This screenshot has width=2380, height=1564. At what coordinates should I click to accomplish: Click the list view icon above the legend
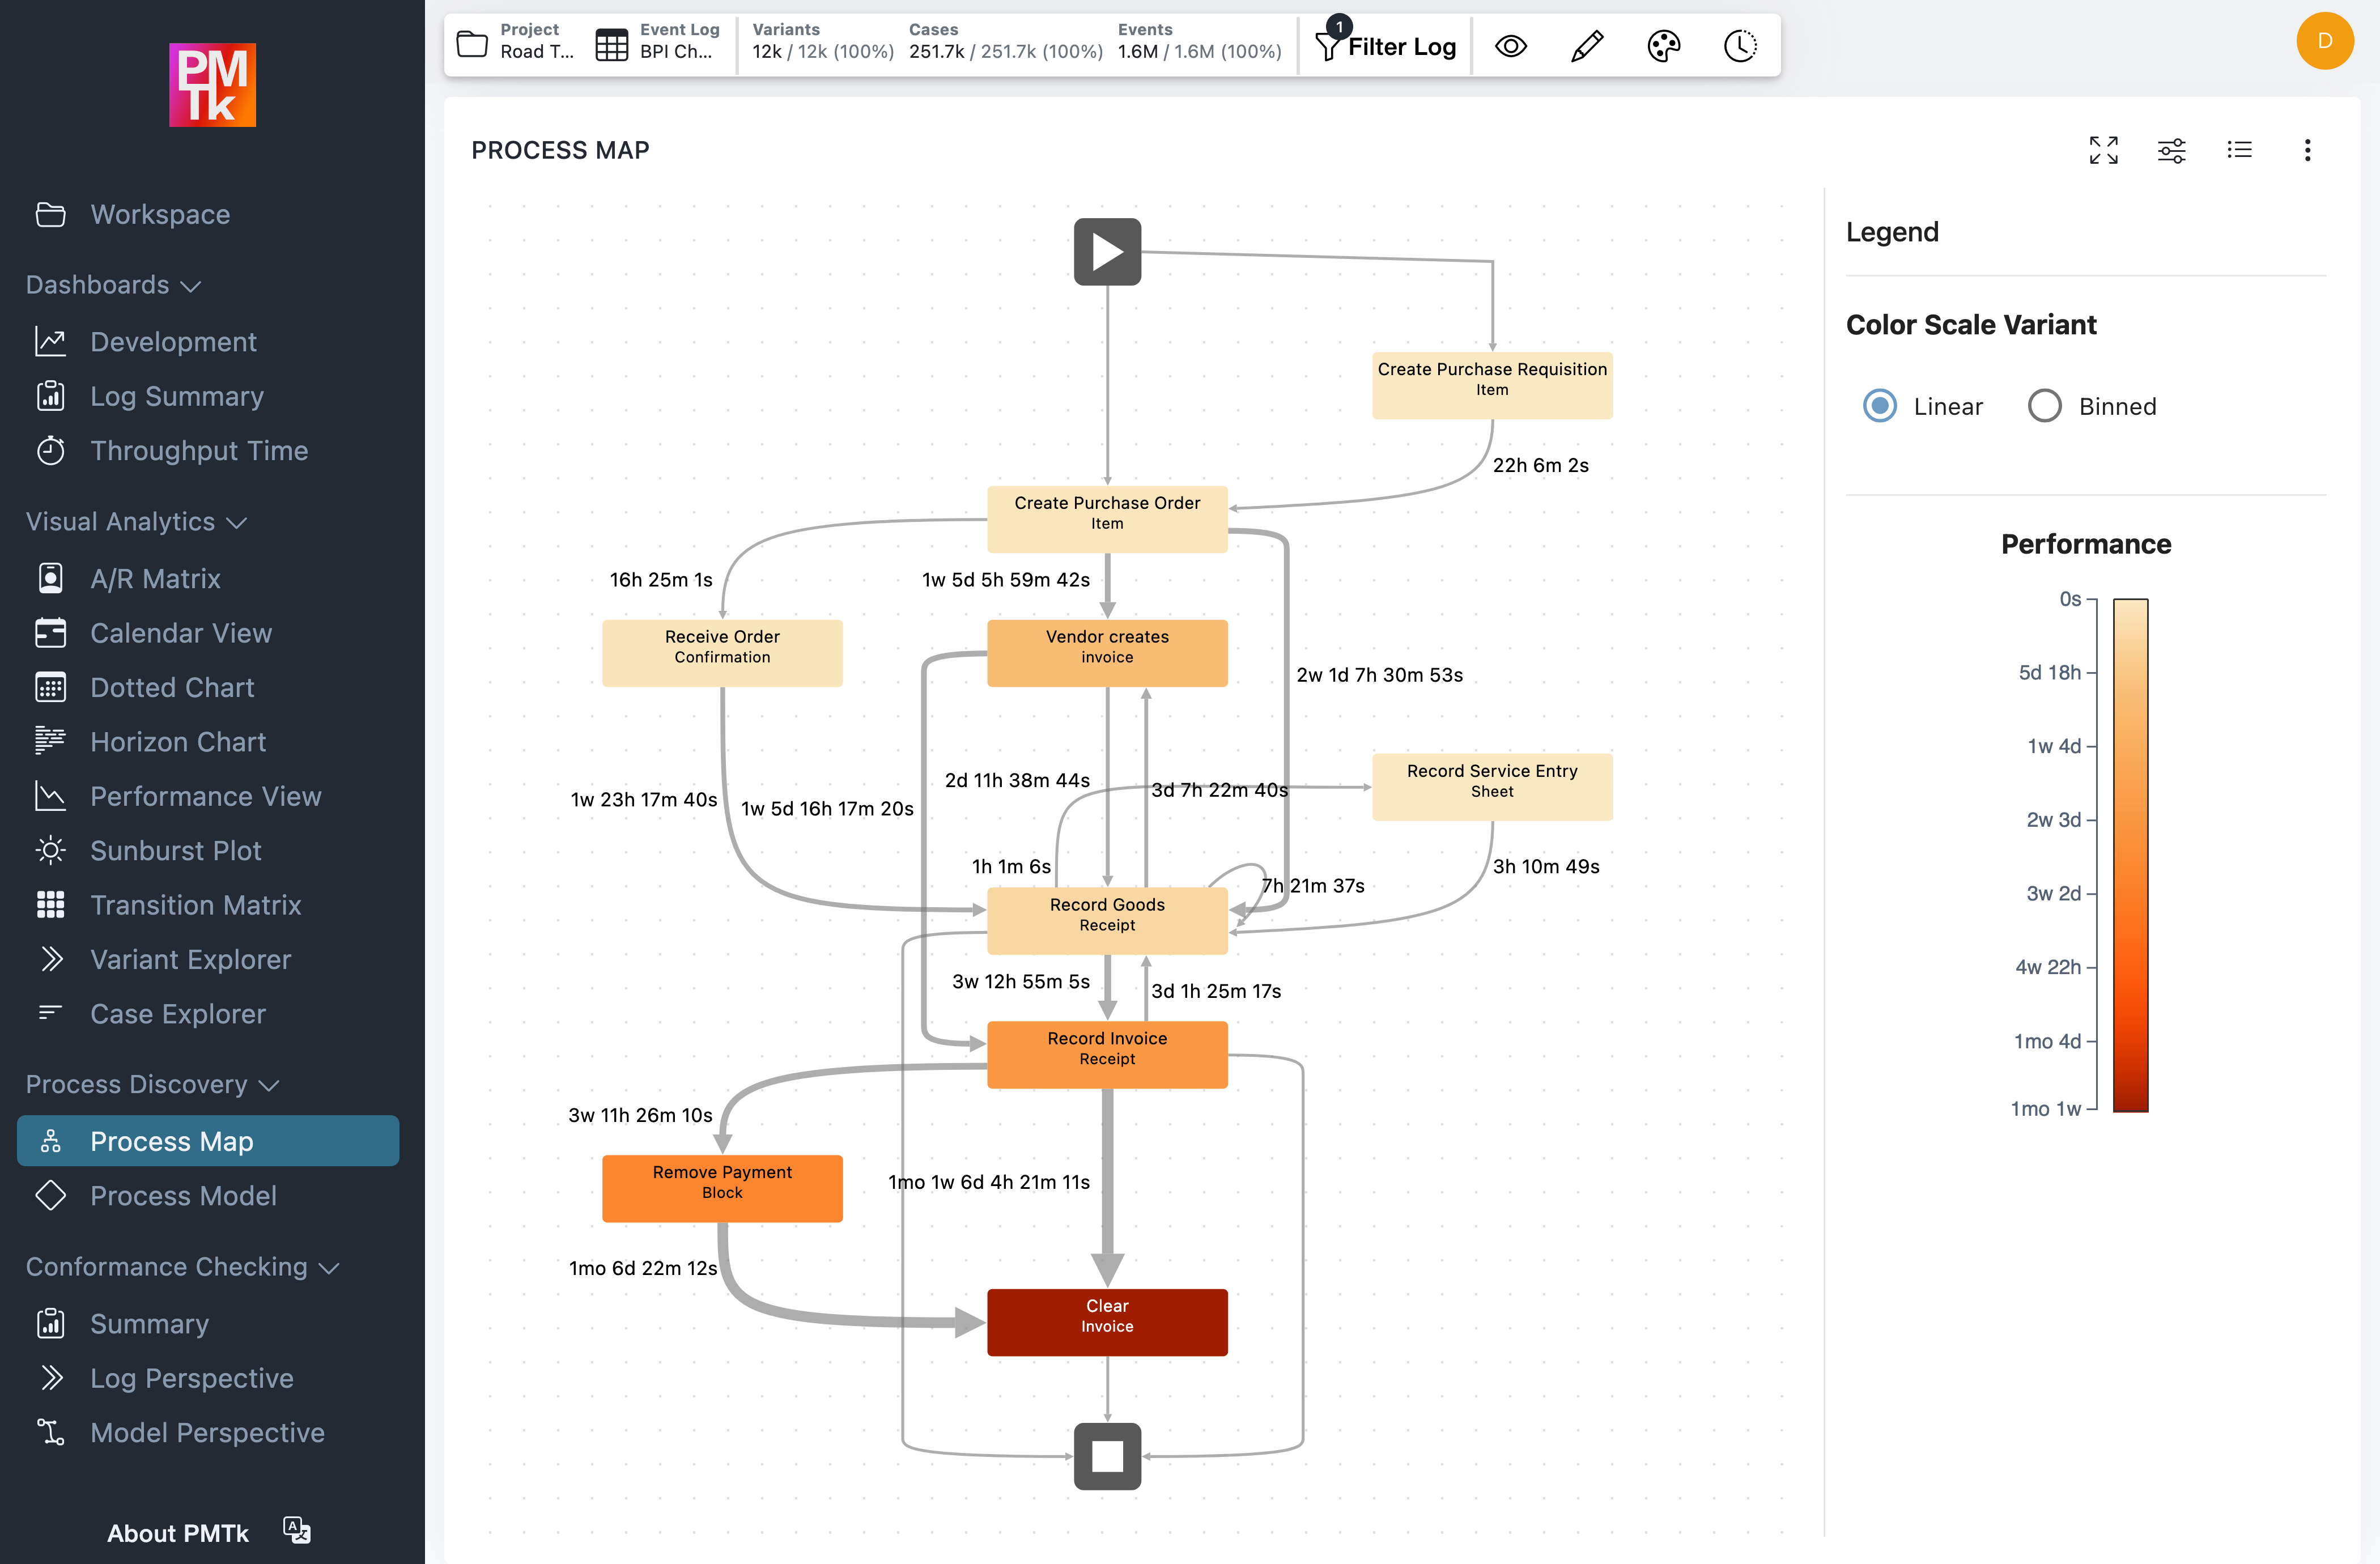click(x=2240, y=150)
